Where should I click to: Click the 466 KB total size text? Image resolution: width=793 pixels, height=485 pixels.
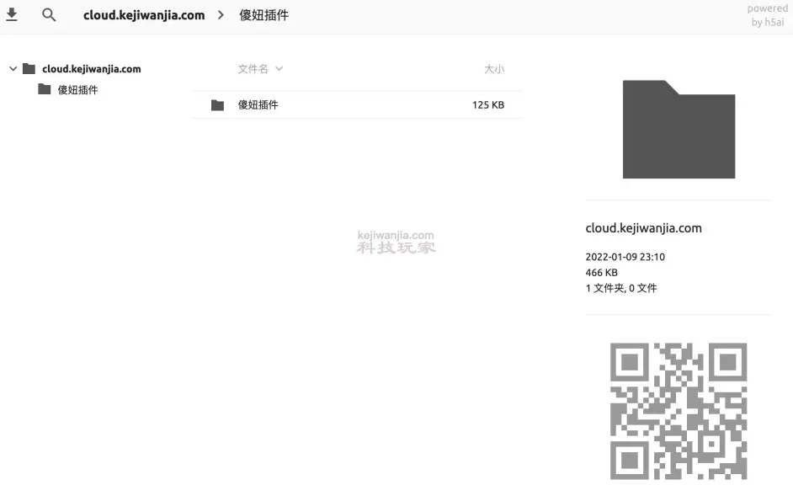(x=601, y=273)
